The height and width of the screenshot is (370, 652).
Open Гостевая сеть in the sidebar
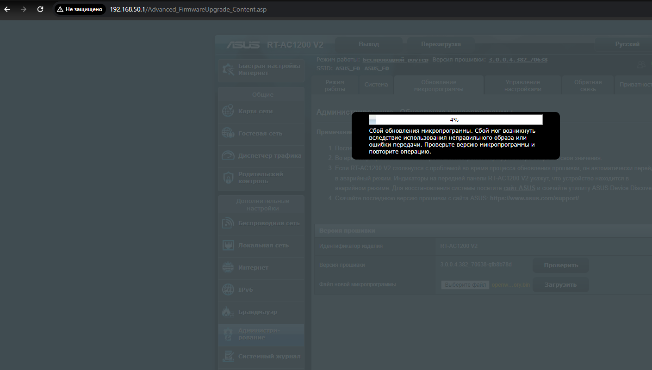[x=261, y=134]
